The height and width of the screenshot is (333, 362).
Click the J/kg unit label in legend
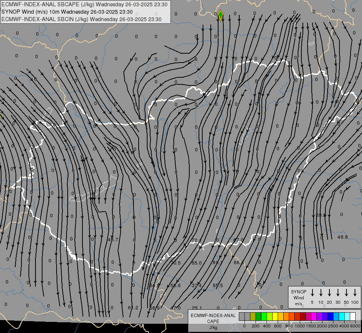pos(213,327)
